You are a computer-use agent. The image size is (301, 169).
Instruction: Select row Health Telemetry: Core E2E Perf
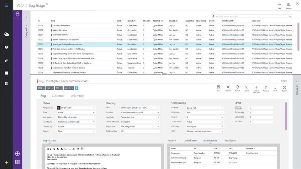(x=164, y=40)
